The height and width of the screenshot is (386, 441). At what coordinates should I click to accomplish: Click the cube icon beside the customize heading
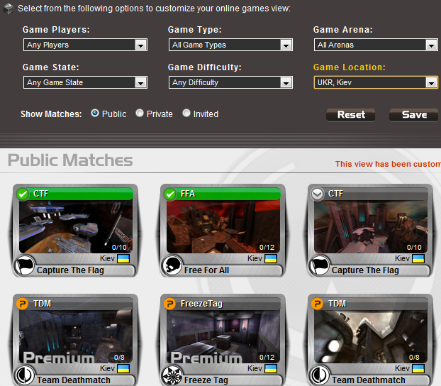tap(9, 9)
